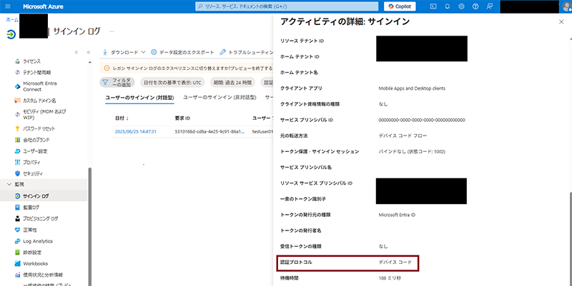Open portal settings gear
572x286 pixels.
point(462,6)
